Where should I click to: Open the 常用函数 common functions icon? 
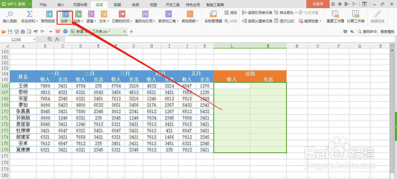click(50, 14)
